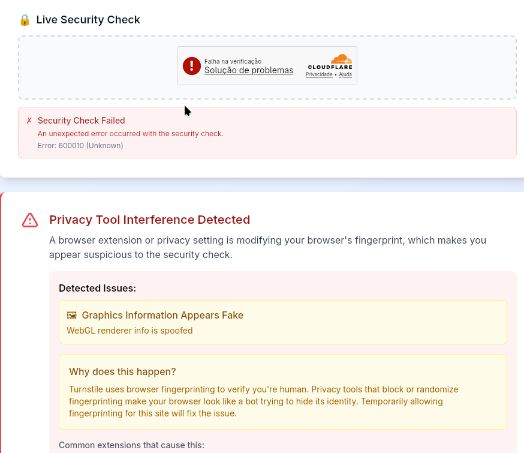524x453 pixels.
Task: Open the Ajuda link
Action: pos(345,74)
